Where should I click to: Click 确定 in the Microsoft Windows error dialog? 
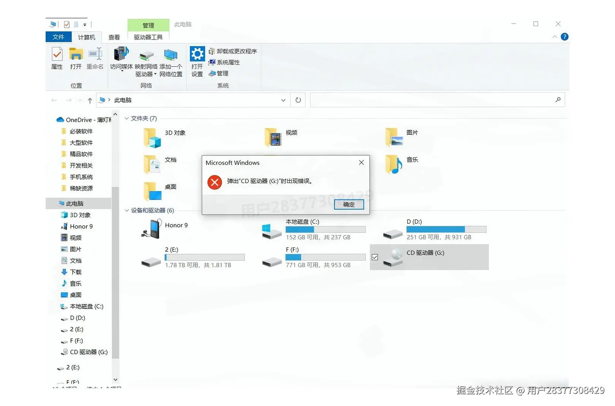coord(348,204)
